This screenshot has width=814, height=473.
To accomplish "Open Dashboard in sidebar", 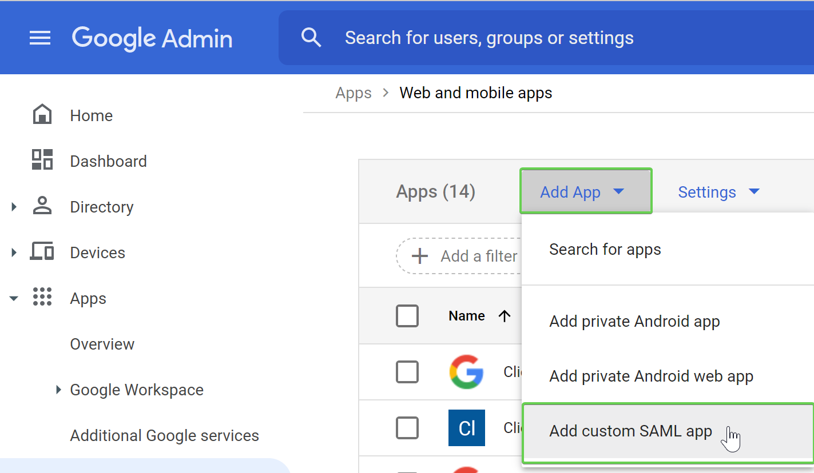I will (108, 161).
